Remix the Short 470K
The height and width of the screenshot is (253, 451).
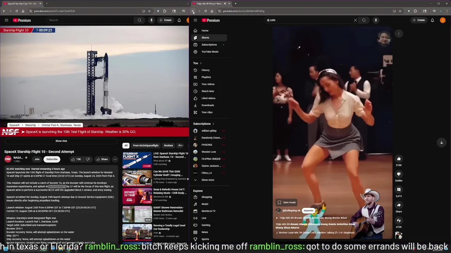[x=399, y=221]
